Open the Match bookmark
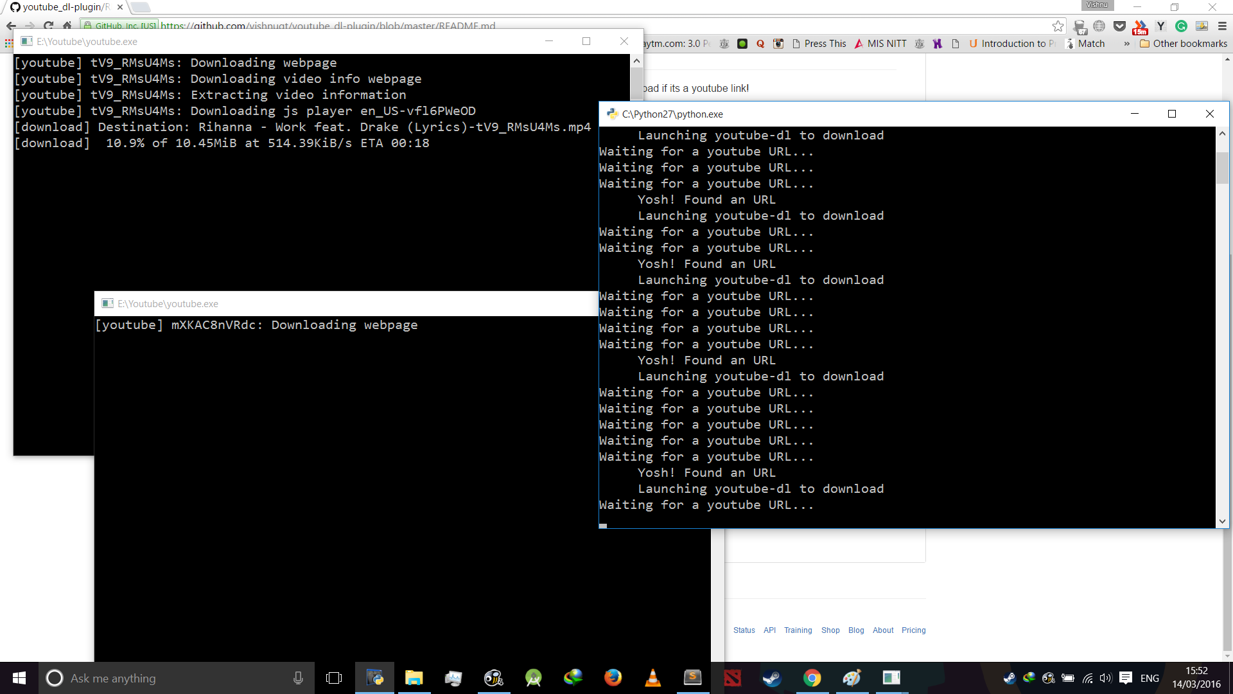Screen dimensions: 1233x694 point(1085,44)
